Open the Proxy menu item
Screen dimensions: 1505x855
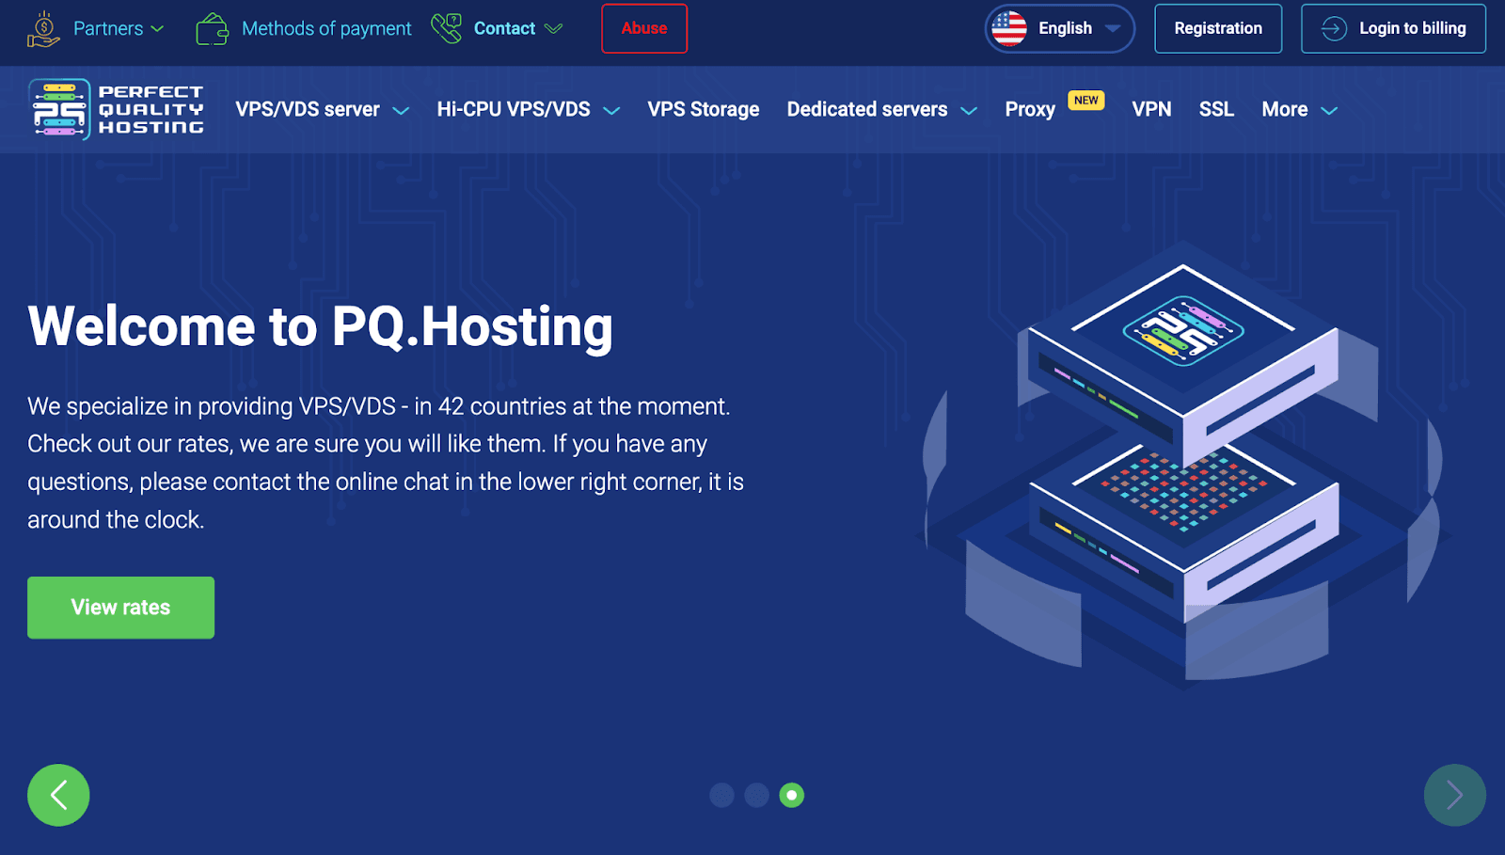(x=1030, y=110)
